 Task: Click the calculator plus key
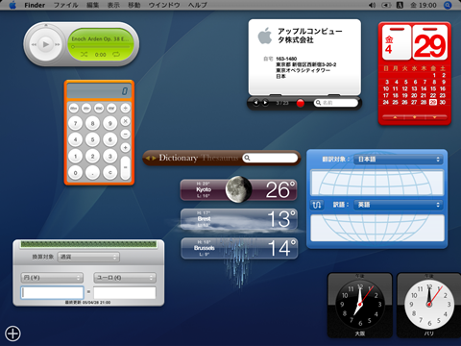(x=126, y=147)
